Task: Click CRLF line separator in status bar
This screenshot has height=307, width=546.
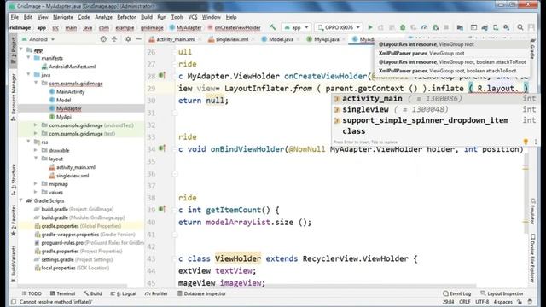Action: tap(464, 302)
